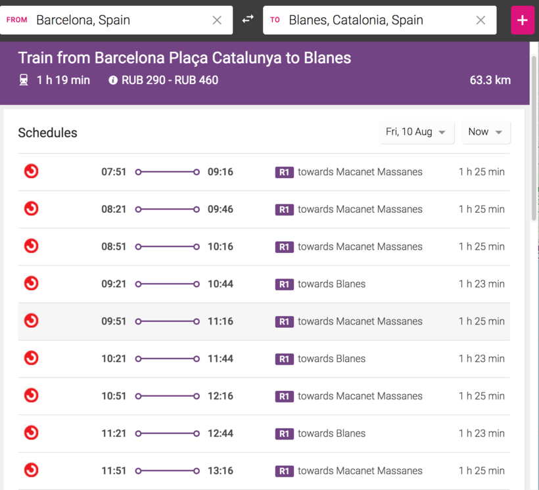Click the Rodalies logo on the 07:51 departure

(31, 171)
